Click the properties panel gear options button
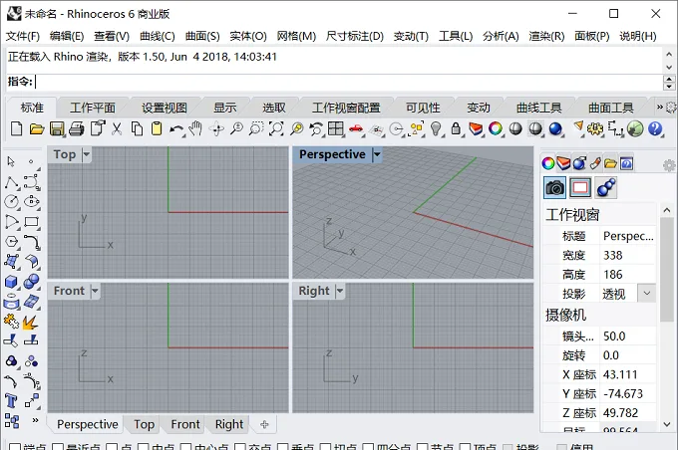The height and width of the screenshot is (450, 678). (669, 165)
